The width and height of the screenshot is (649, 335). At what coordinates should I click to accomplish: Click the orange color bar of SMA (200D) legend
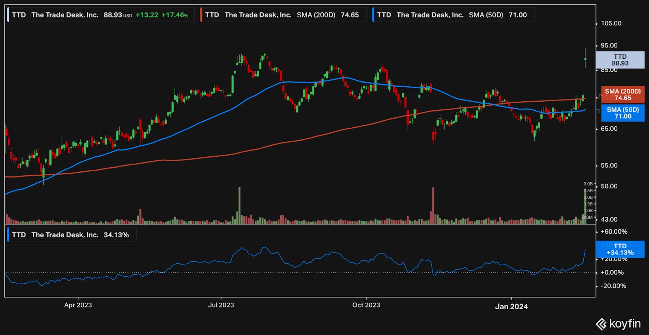click(x=201, y=15)
